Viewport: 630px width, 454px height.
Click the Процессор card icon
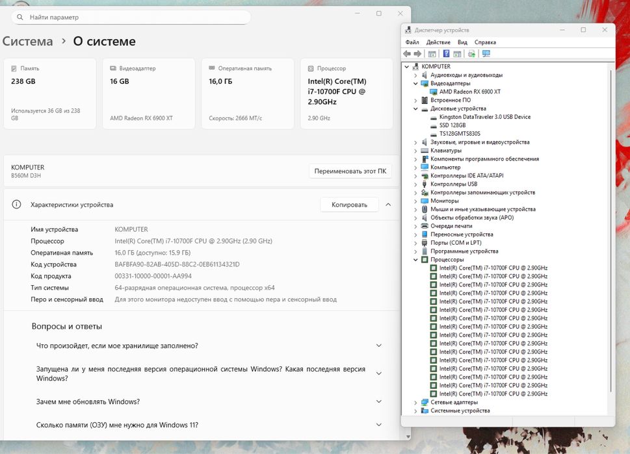pos(311,68)
